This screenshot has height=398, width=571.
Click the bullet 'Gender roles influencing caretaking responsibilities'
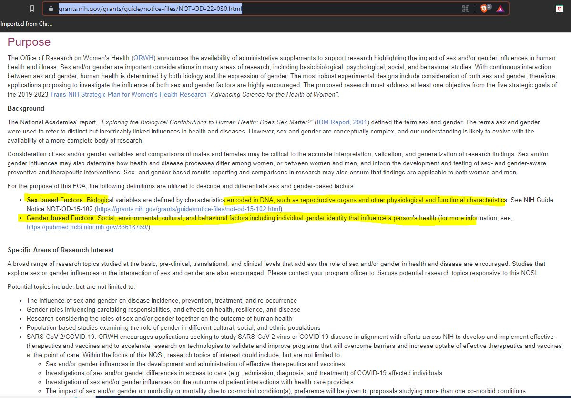click(163, 310)
